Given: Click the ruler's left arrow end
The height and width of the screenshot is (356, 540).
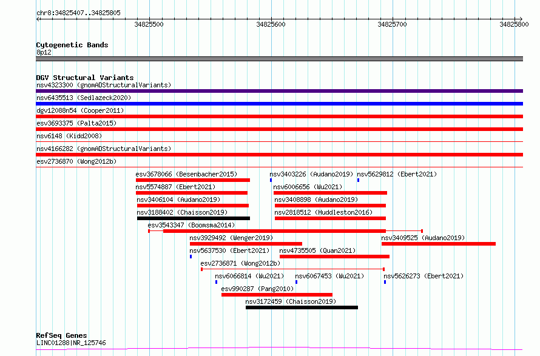Looking at the screenshot, I should 38,19.
